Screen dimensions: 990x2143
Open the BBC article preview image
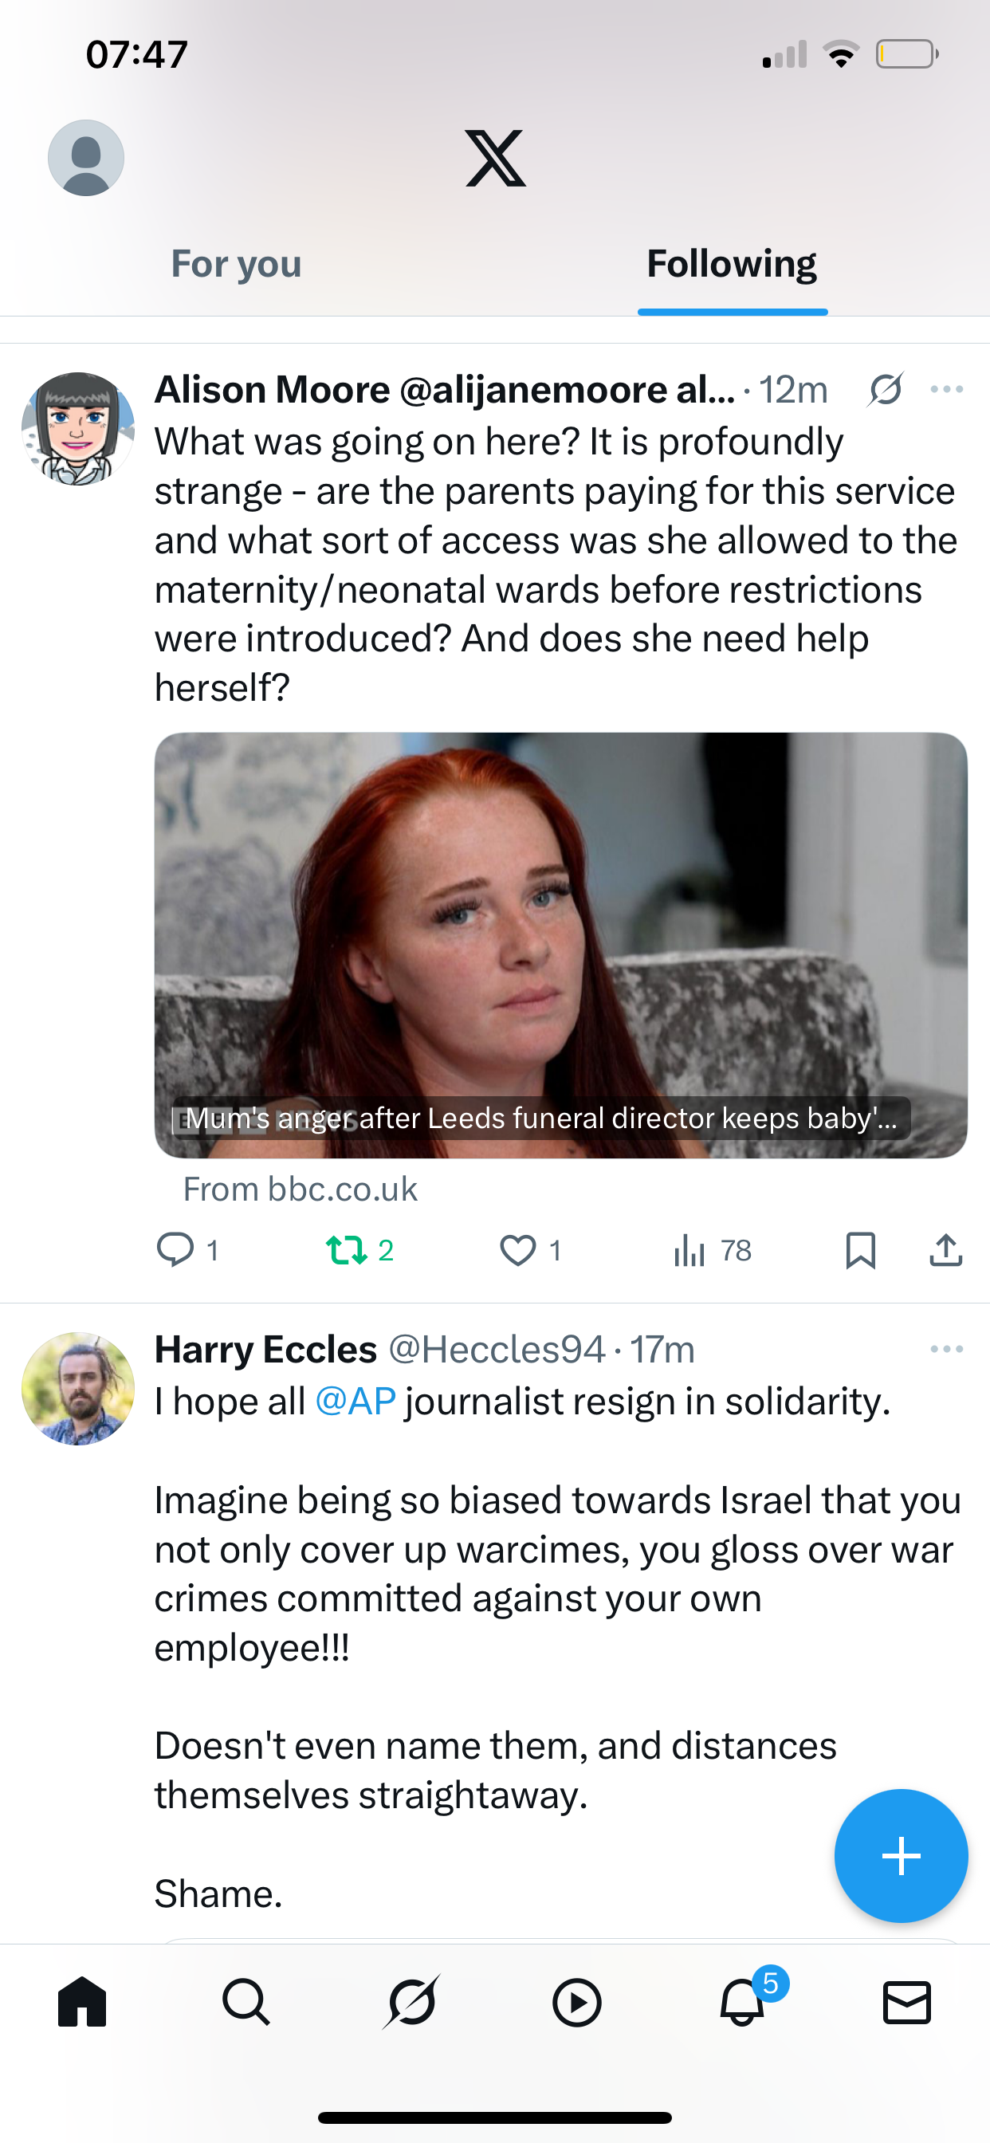coord(560,944)
